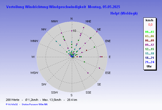Click the 'NW' compass label

tap(44, 29)
